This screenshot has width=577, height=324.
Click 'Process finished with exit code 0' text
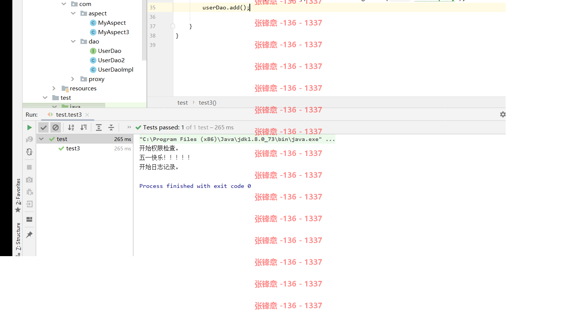click(x=195, y=186)
